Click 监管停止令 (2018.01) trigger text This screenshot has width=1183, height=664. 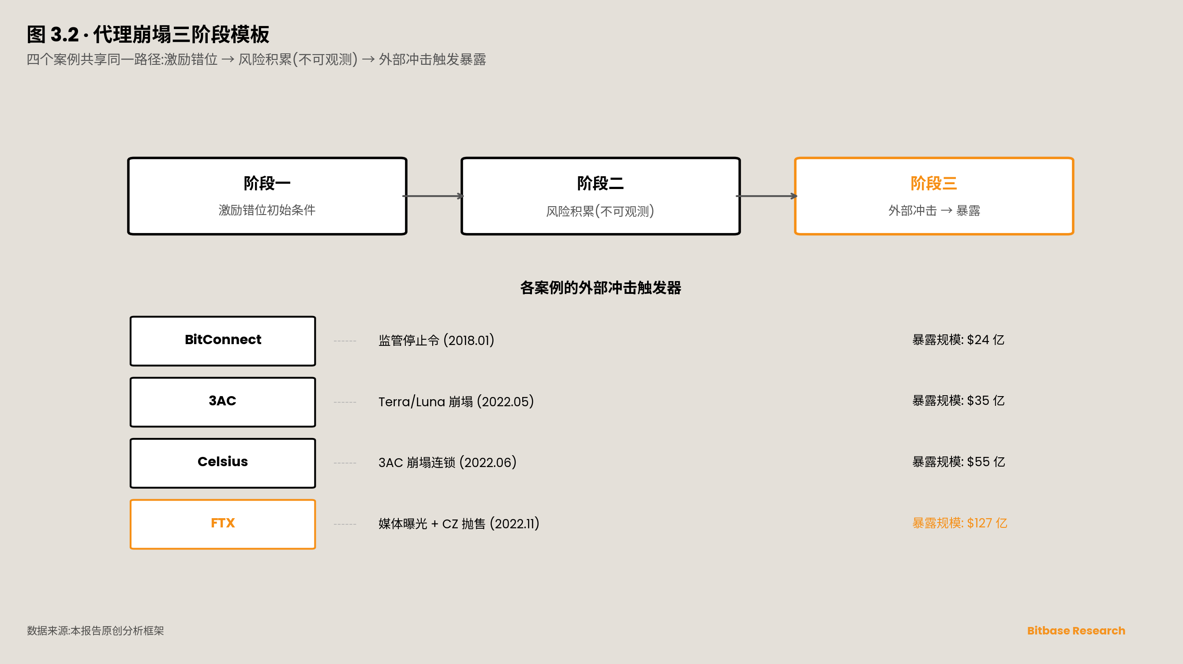[436, 341]
